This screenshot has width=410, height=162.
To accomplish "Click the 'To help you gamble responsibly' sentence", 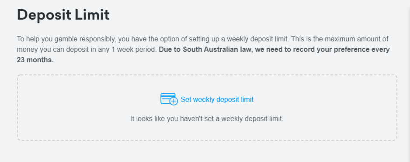I will click(66, 39).
